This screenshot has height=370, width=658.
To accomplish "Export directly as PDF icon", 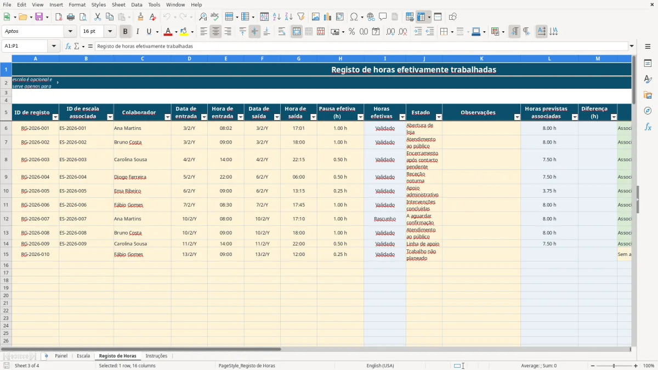I will pyautogui.click(x=59, y=17).
